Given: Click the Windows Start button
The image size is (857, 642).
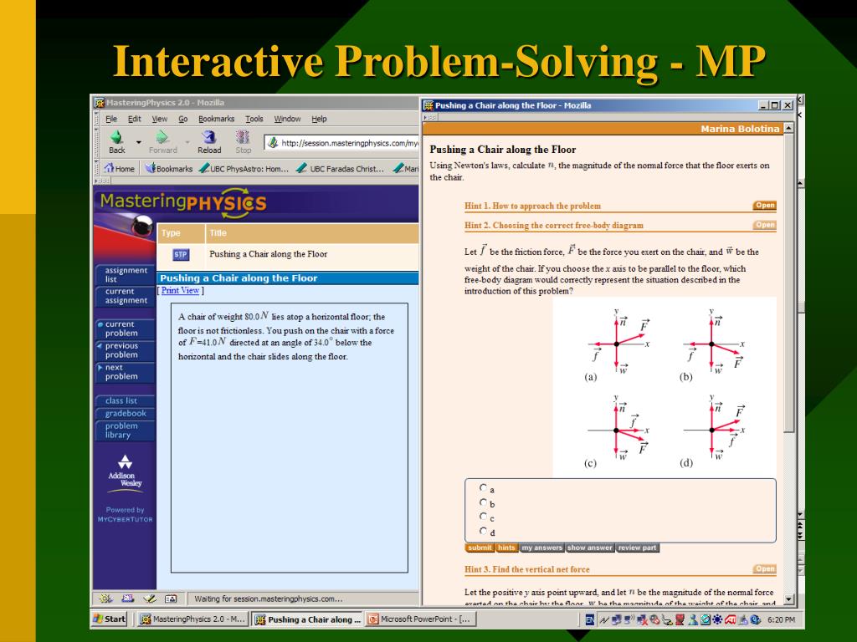Looking at the screenshot, I should point(110,619).
